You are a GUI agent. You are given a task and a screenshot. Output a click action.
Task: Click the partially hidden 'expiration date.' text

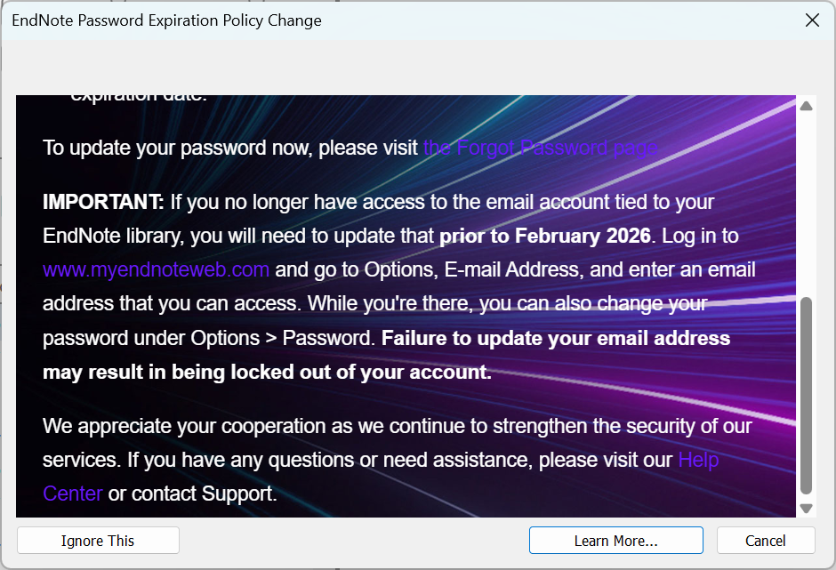pyautogui.click(x=138, y=98)
